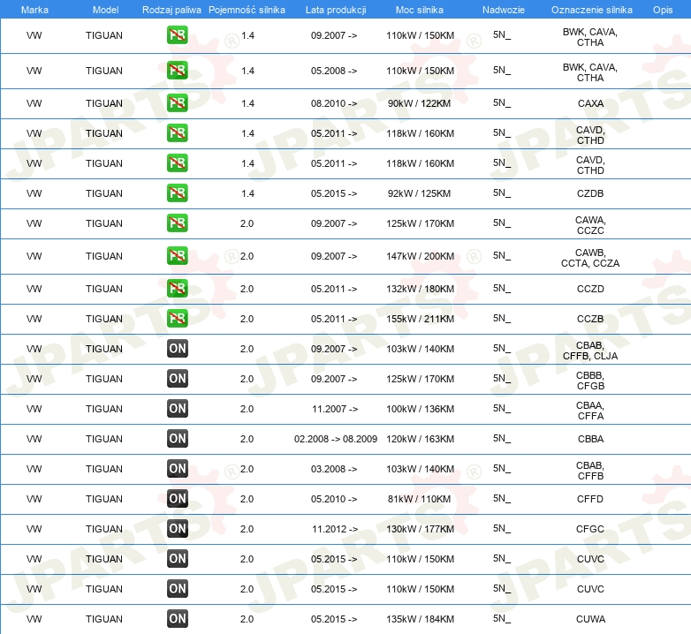The image size is (691, 634).
Task: Click the petrol icon in the CZDB row
Action: tap(177, 193)
